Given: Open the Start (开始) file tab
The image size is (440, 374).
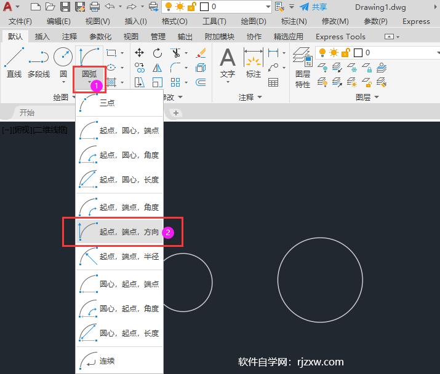Looking at the screenshot, I should pyautogui.click(x=27, y=113).
